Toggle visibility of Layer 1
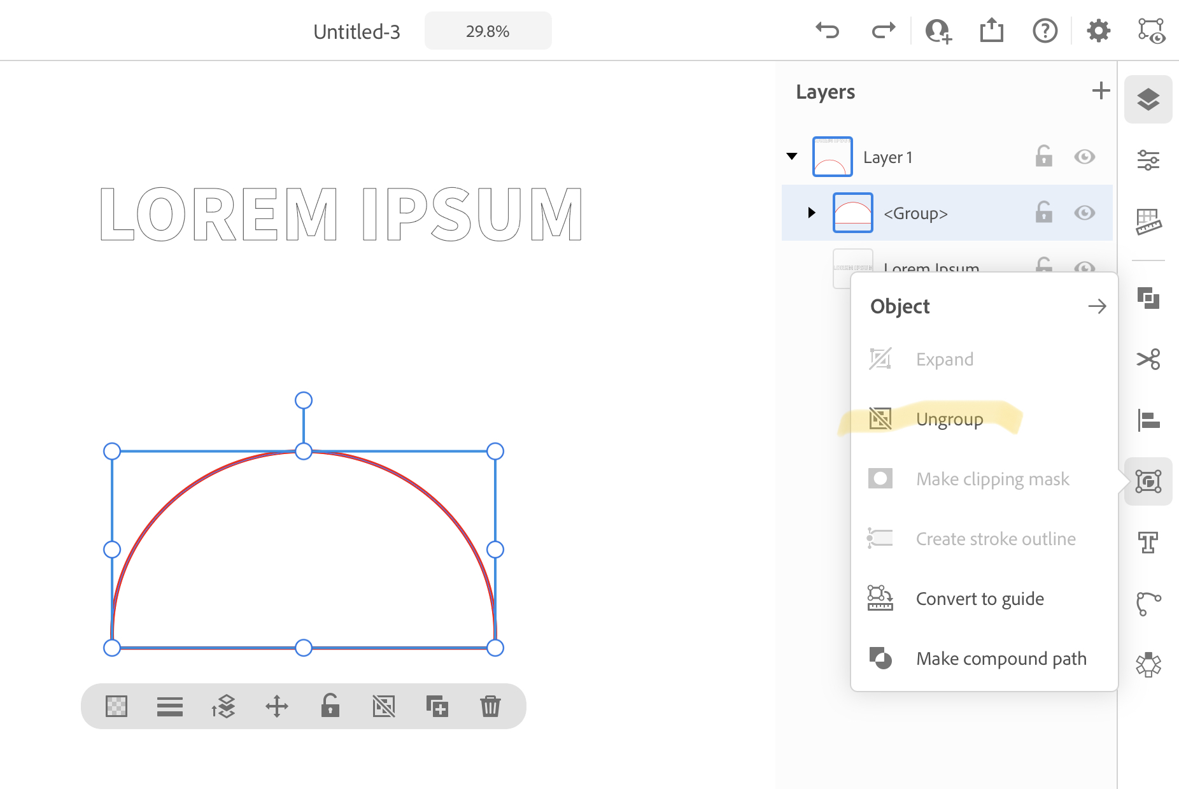 [1084, 157]
